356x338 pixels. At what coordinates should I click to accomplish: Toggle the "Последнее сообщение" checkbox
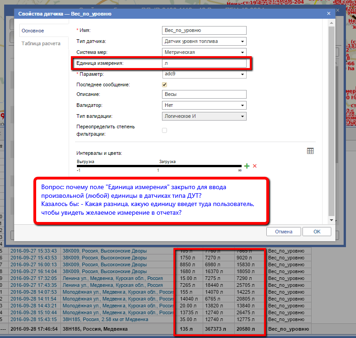tap(165, 84)
